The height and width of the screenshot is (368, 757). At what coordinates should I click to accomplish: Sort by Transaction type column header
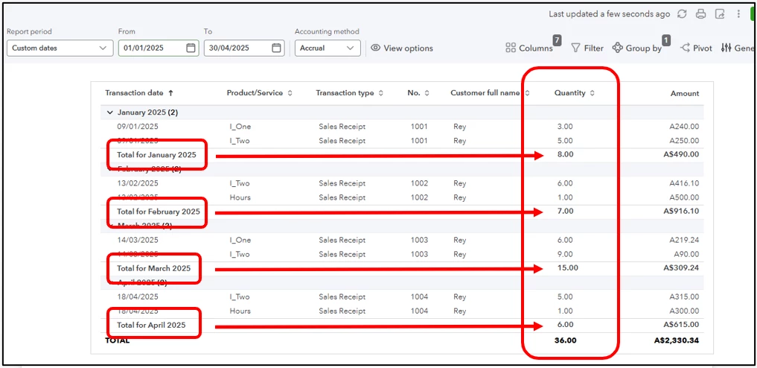[x=350, y=92]
